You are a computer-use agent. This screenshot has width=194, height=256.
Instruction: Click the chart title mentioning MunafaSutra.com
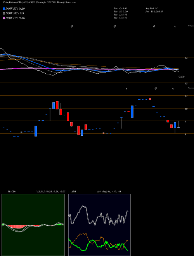40,3
